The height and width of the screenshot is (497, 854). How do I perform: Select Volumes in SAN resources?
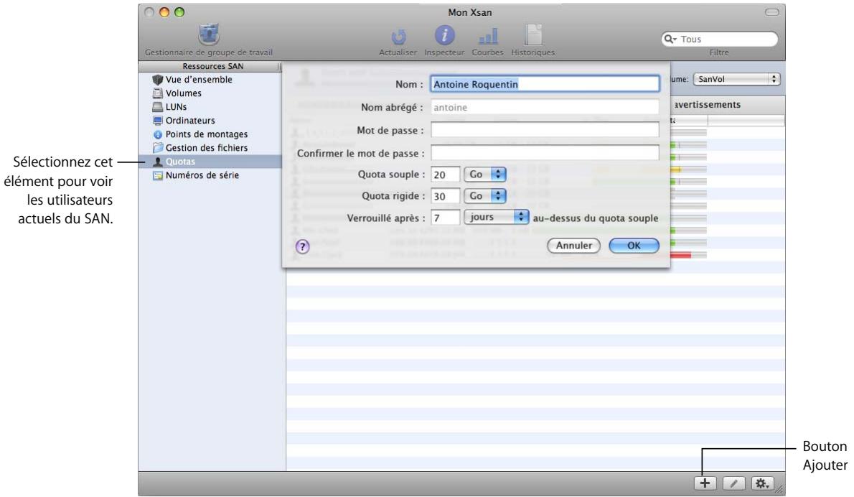tap(184, 93)
